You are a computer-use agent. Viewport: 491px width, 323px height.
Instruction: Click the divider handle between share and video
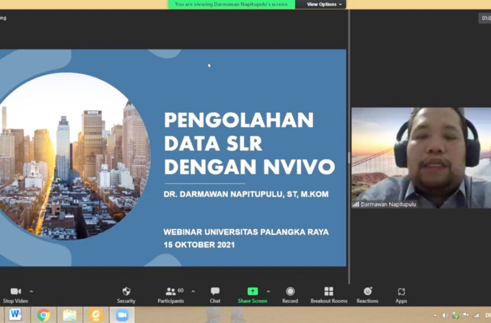pyautogui.click(x=349, y=158)
